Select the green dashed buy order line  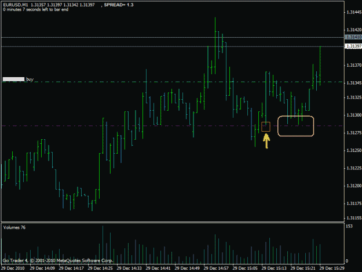[173, 82]
